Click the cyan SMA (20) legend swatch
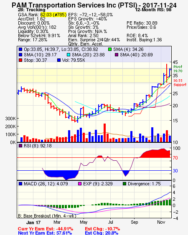 click(69, 55)
